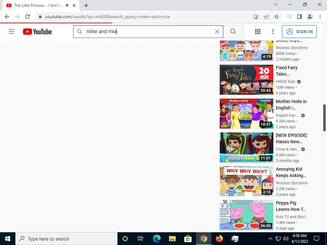Clear the search query with X
The height and width of the screenshot is (245, 327).
217,32
